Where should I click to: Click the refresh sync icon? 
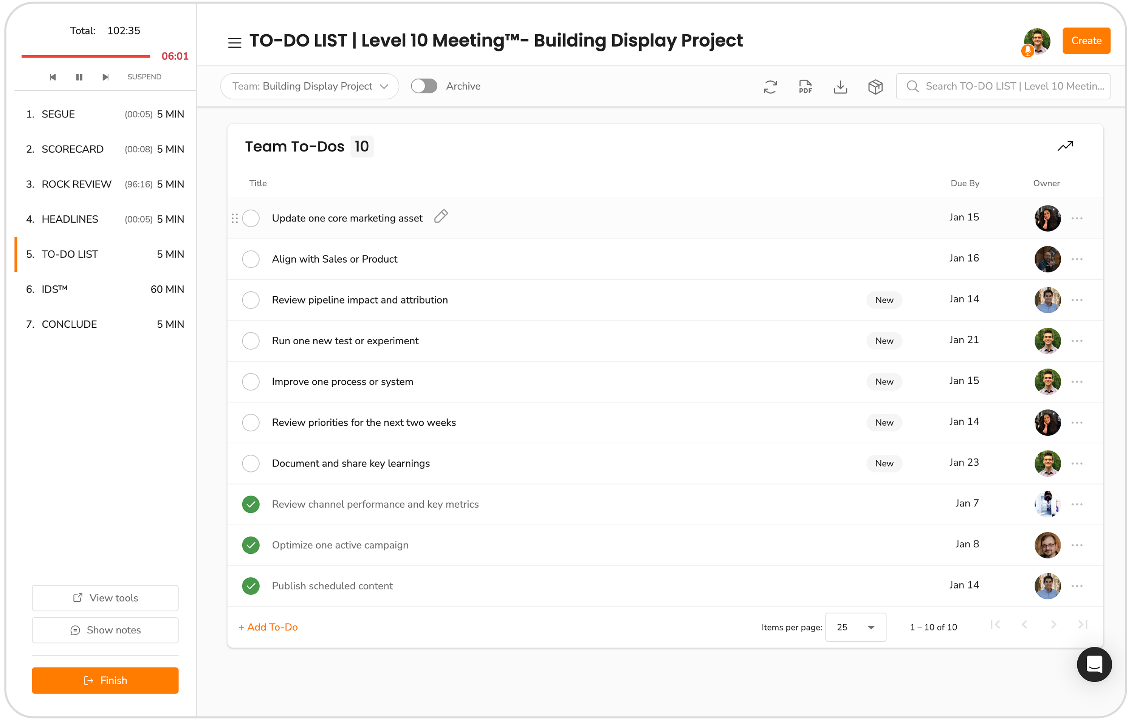coord(770,87)
